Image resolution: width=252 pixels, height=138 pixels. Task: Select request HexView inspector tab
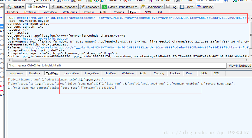coord(88,12)
